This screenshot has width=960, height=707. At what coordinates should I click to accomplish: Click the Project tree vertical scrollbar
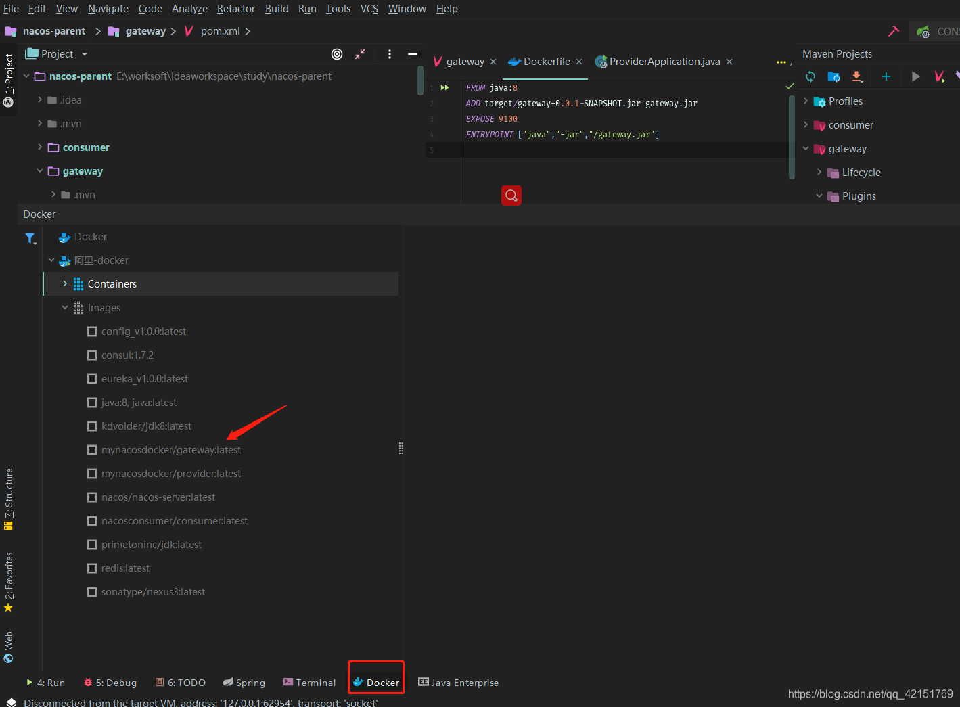pos(420,81)
